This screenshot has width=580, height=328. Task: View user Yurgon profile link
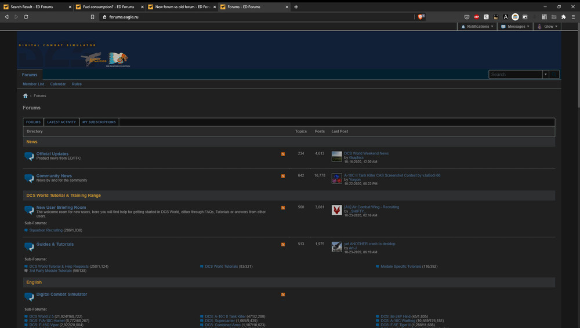click(x=355, y=180)
